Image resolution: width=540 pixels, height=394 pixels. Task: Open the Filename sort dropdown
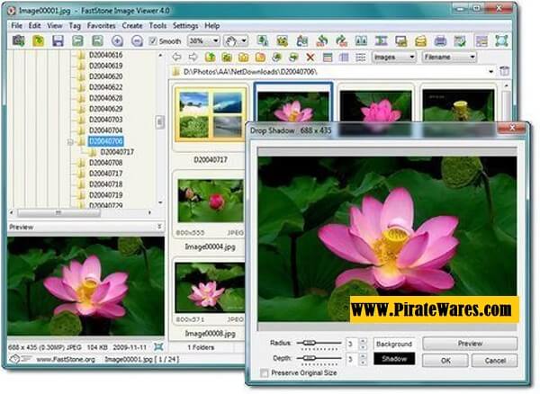[446, 58]
